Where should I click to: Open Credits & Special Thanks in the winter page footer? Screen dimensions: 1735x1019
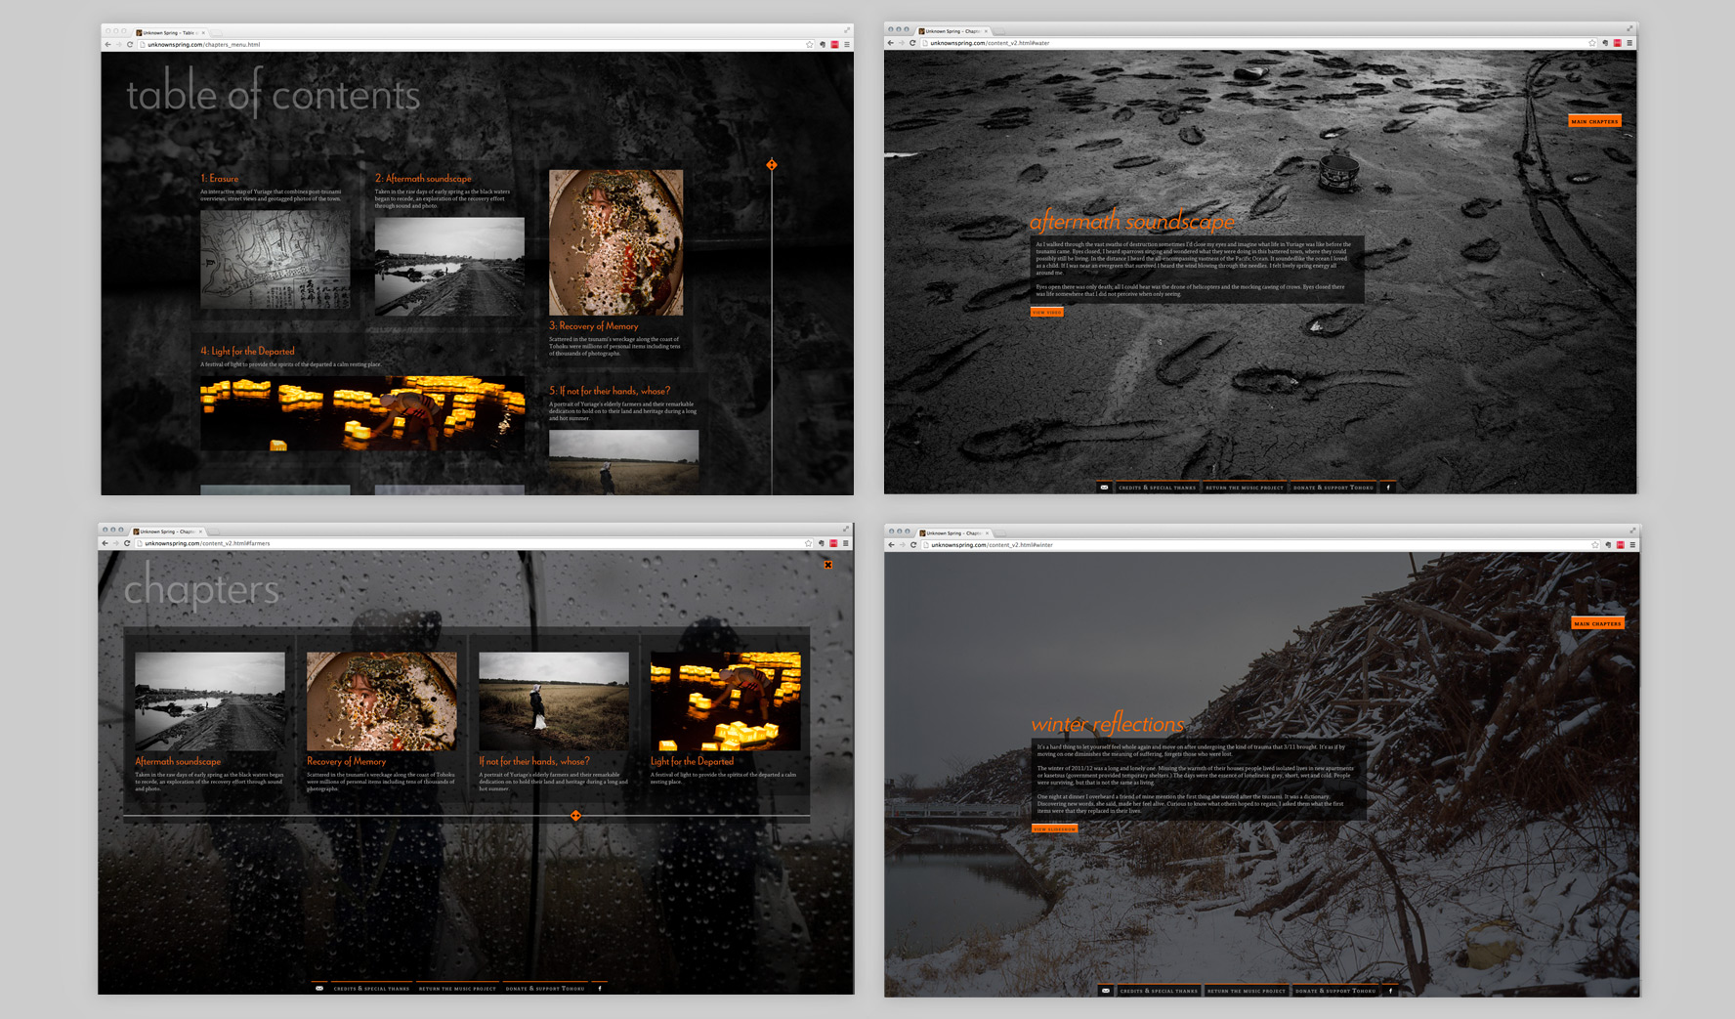tap(1158, 991)
